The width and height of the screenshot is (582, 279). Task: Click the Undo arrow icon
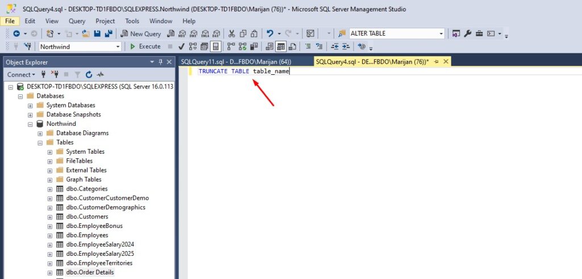pos(270,33)
